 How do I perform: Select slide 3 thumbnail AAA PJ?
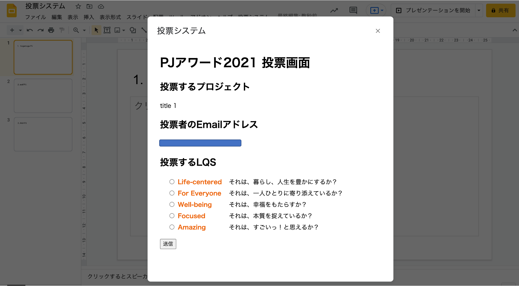click(x=43, y=134)
